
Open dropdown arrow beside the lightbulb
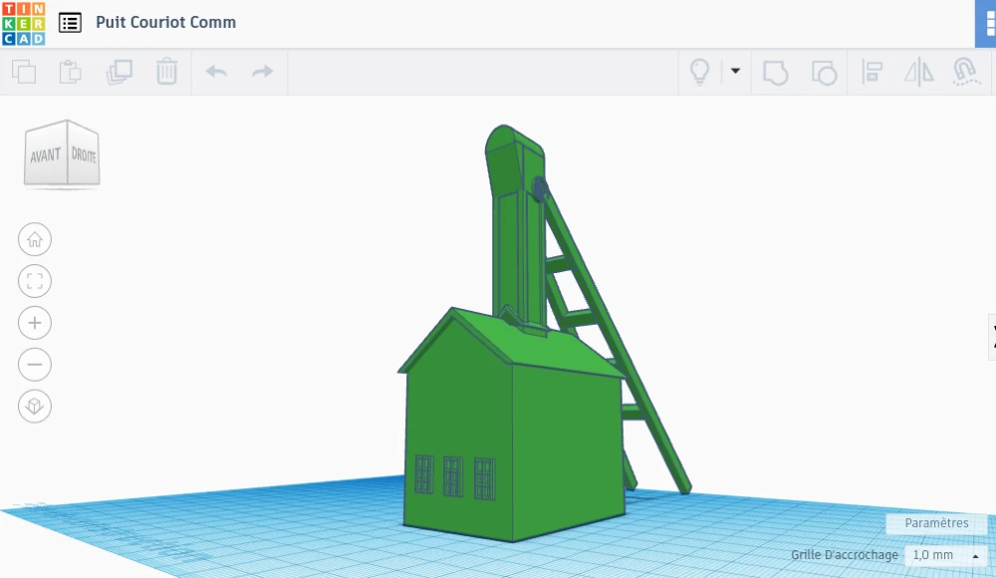735,72
